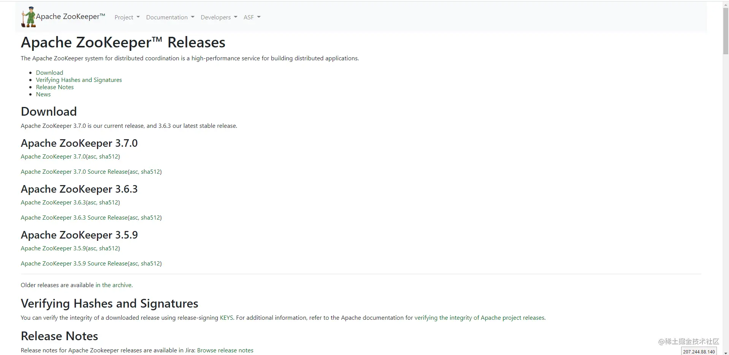Download Apache ZooKeeper 3.5.9 binary

tap(53, 248)
